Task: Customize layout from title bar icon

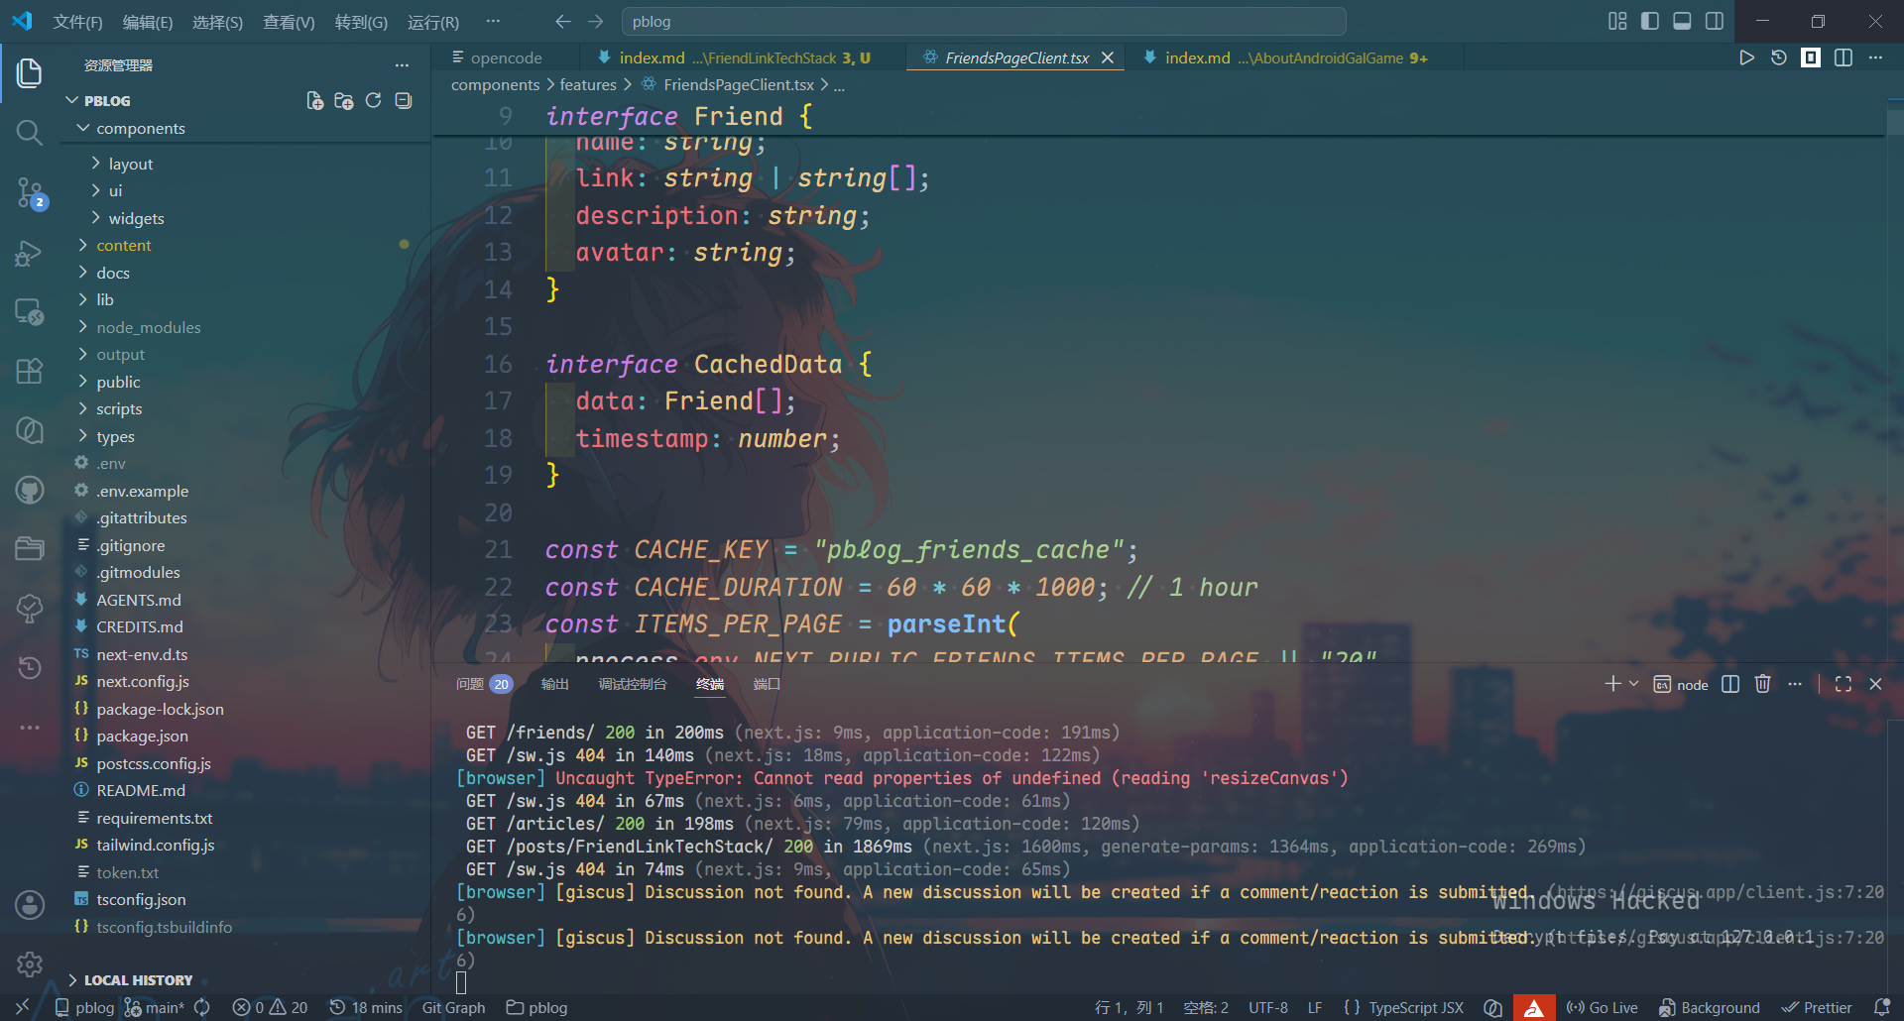Action: (x=1617, y=21)
